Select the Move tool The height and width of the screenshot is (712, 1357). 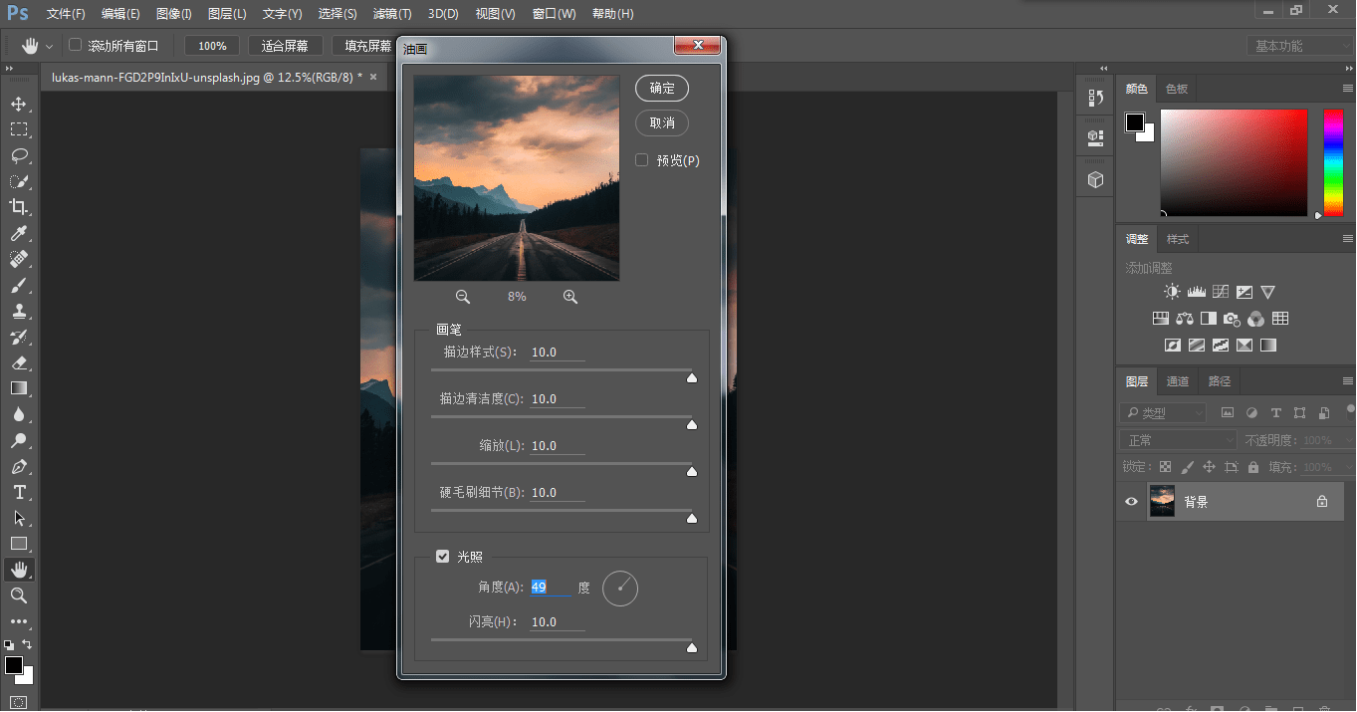[x=19, y=104]
